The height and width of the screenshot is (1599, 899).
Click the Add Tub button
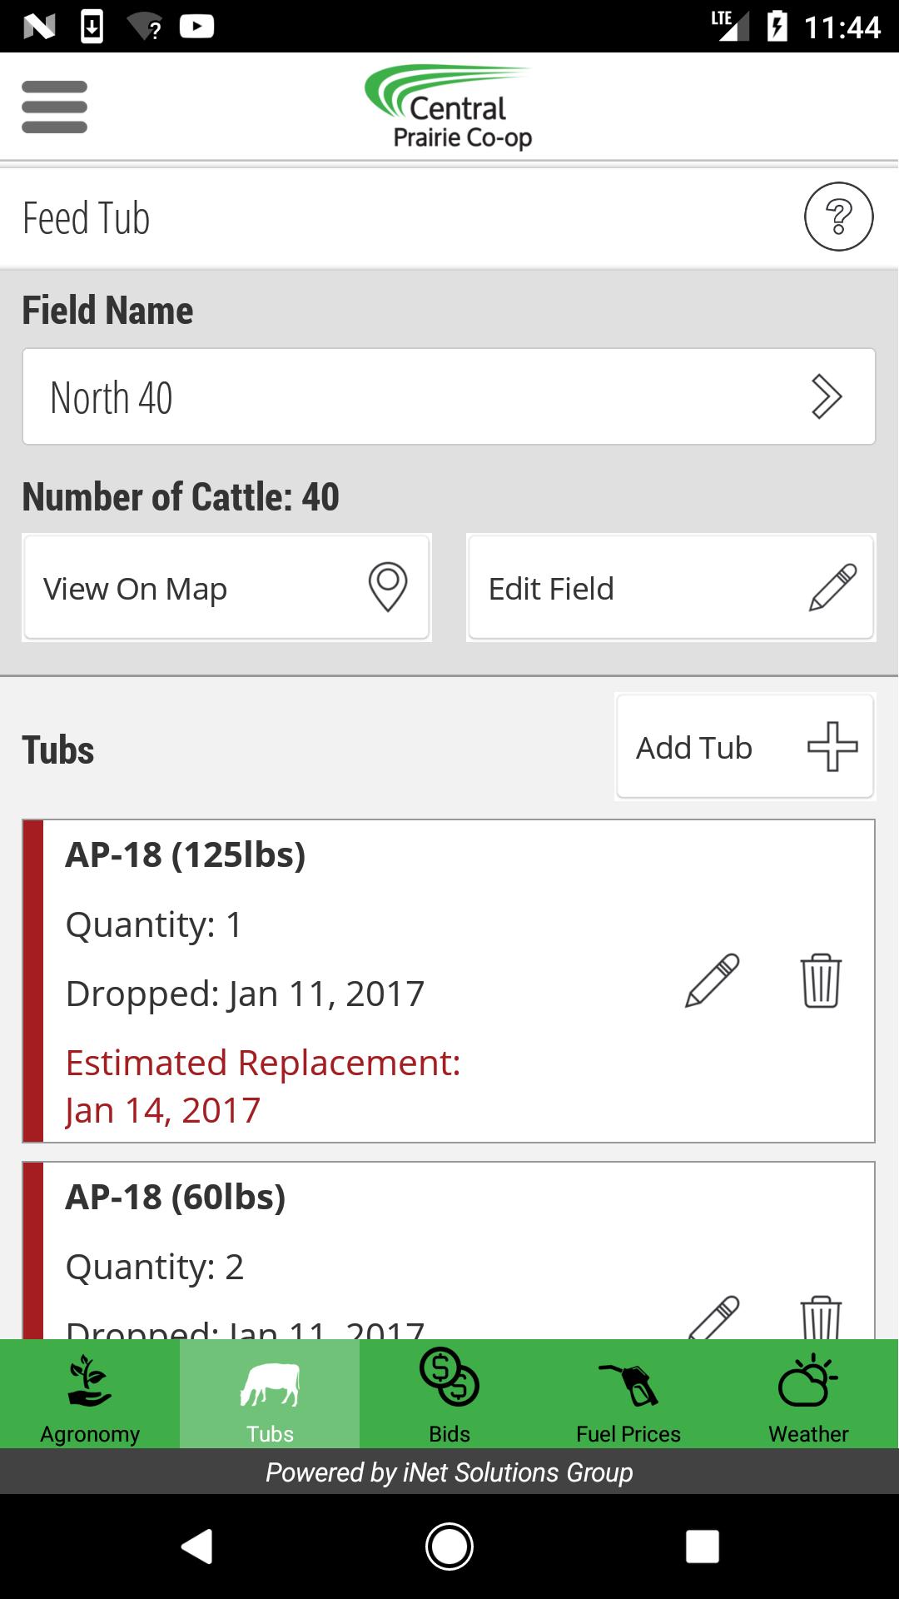coord(745,747)
